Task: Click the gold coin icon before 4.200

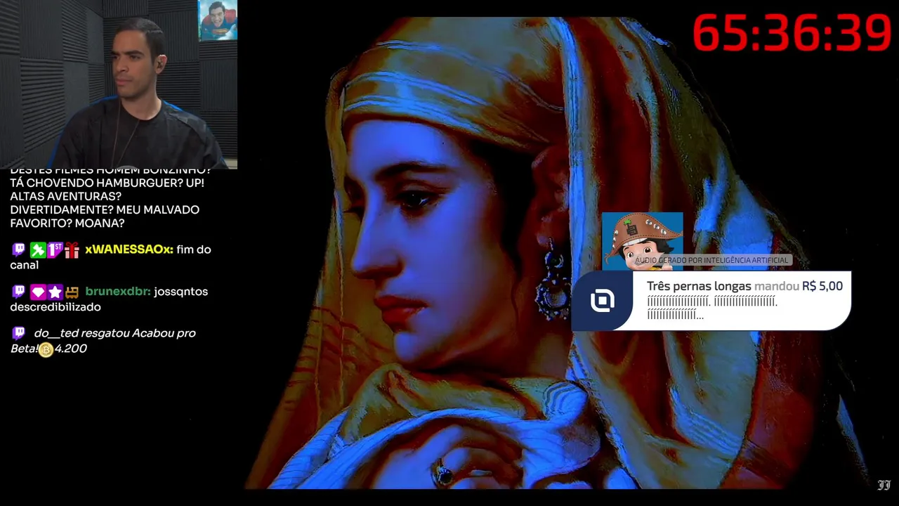Action: click(x=46, y=349)
